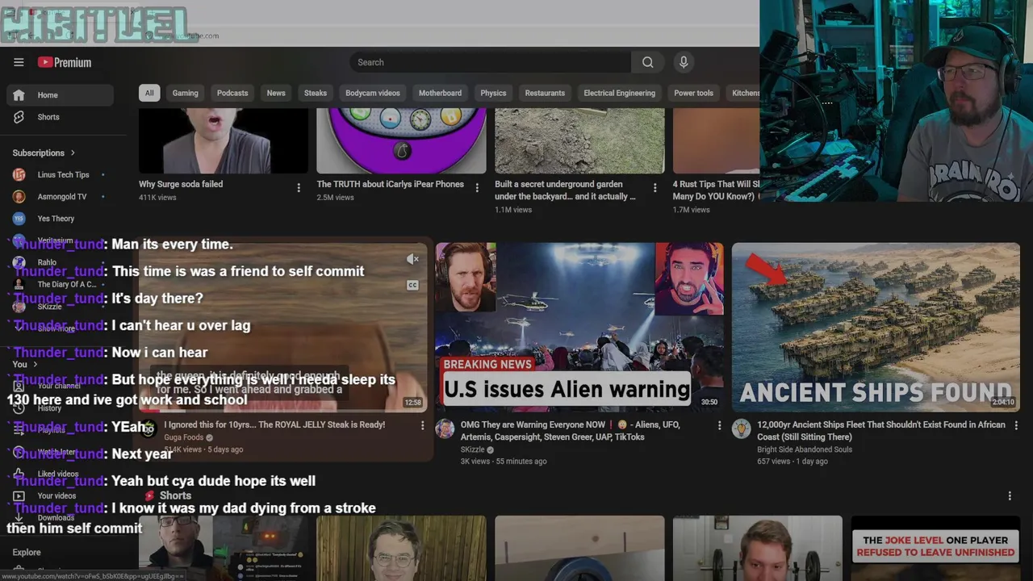Open more options for iCarlys iPear Phones video
This screenshot has width=1033, height=581.
coord(477,188)
